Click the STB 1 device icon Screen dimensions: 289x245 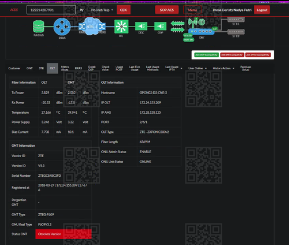[236, 20]
